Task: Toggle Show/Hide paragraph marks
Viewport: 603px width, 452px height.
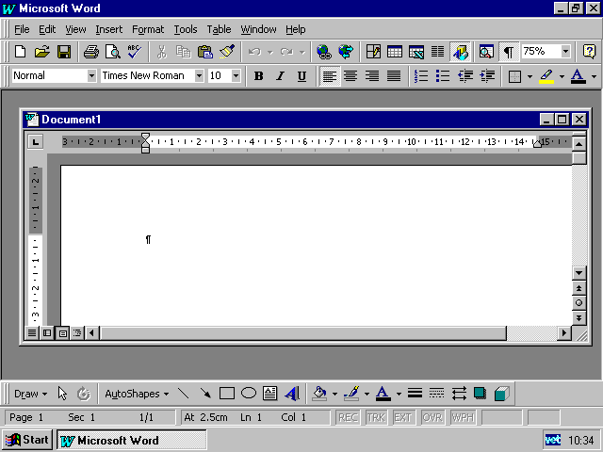Action: (509, 52)
